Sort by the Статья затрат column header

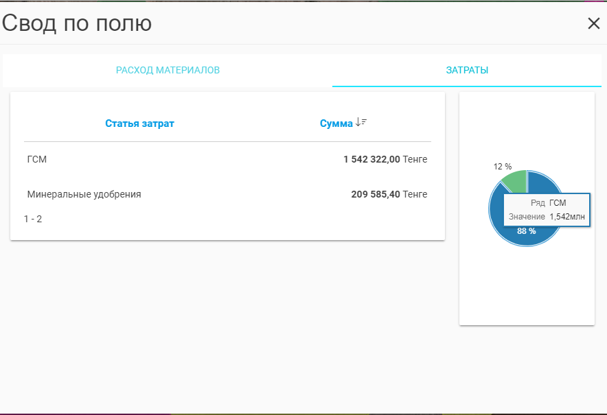point(139,123)
